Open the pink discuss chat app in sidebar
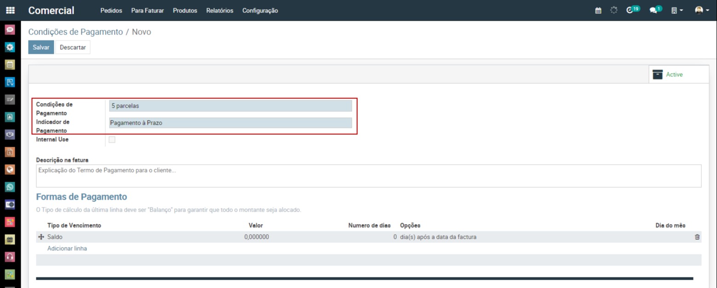 click(x=10, y=29)
